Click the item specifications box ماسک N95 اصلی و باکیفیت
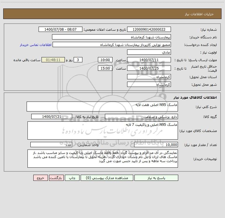 (x=103, y=131)
